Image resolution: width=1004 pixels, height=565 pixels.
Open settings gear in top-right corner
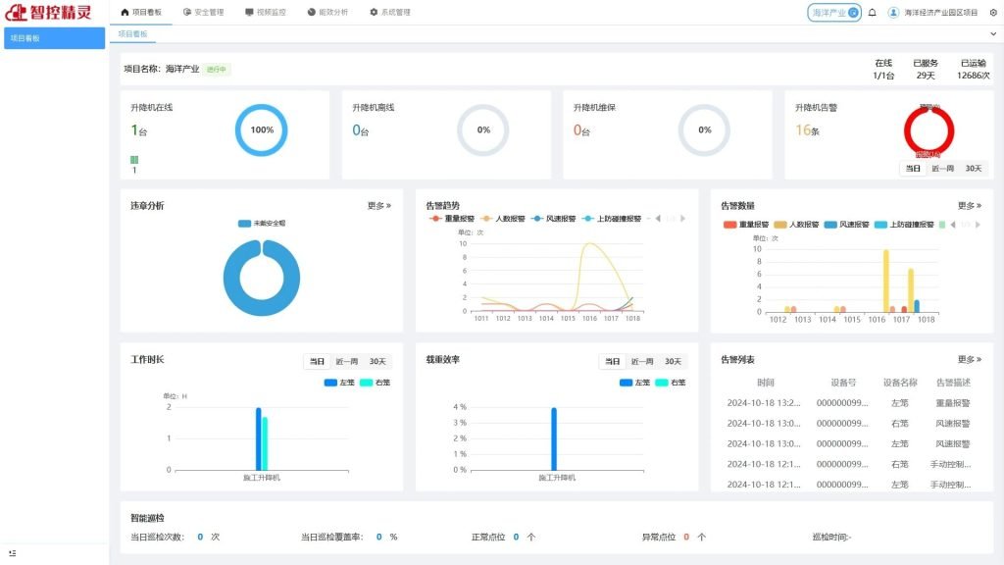tap(992, 13)
